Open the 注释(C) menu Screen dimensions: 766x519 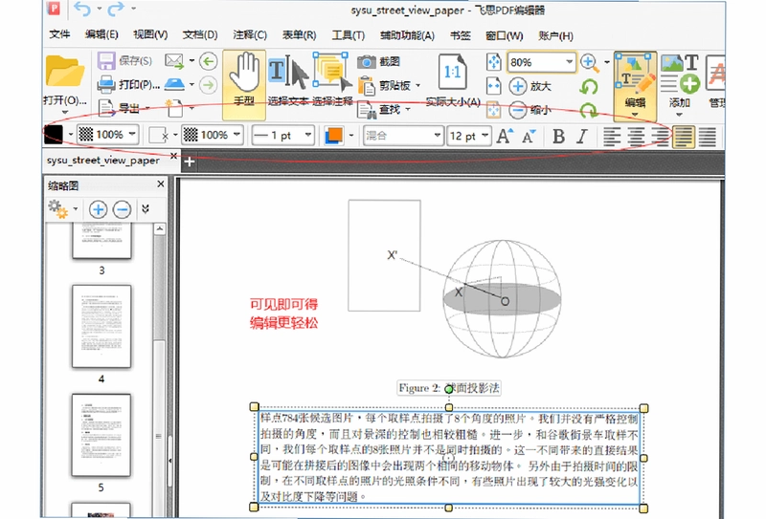tap(250, 35)
